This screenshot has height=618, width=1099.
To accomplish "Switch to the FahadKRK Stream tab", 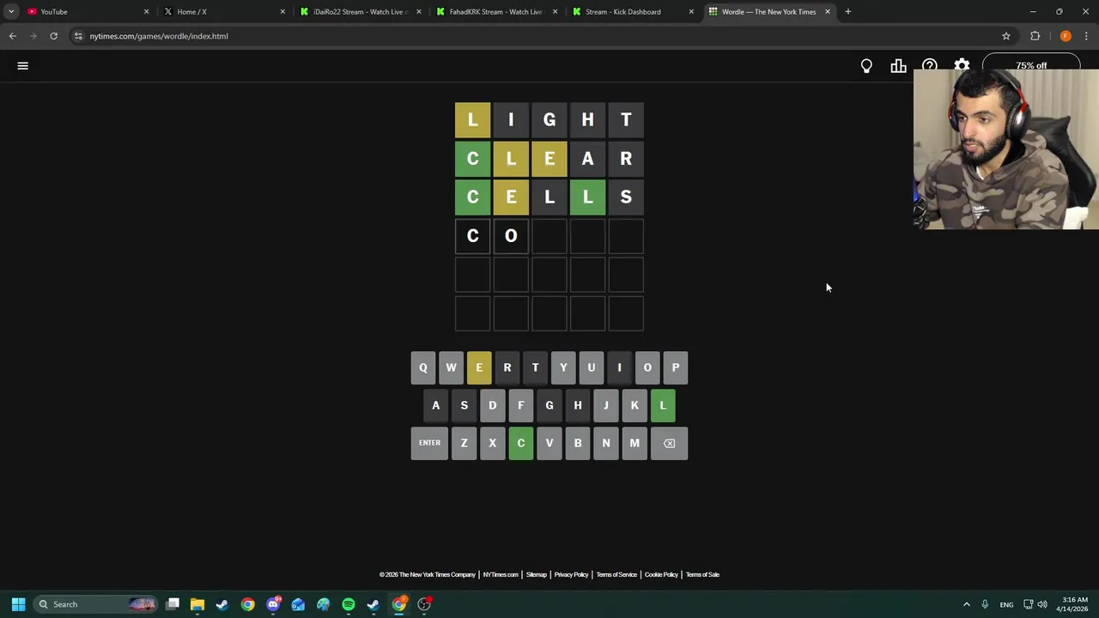I will tap(495, 12).
